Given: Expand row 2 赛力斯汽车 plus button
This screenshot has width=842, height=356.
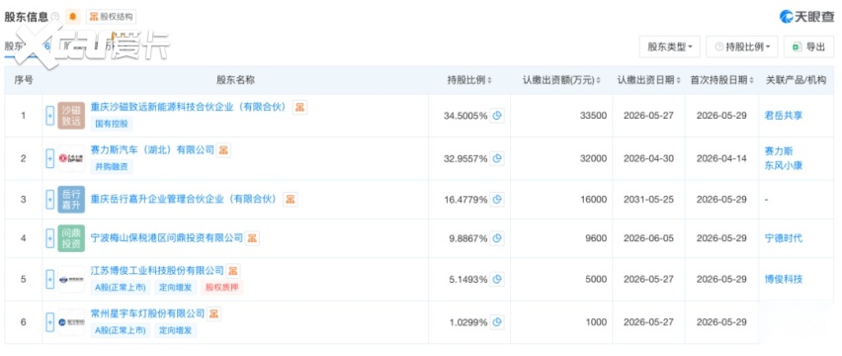Looking at the screenshot, I should point(50,158).
